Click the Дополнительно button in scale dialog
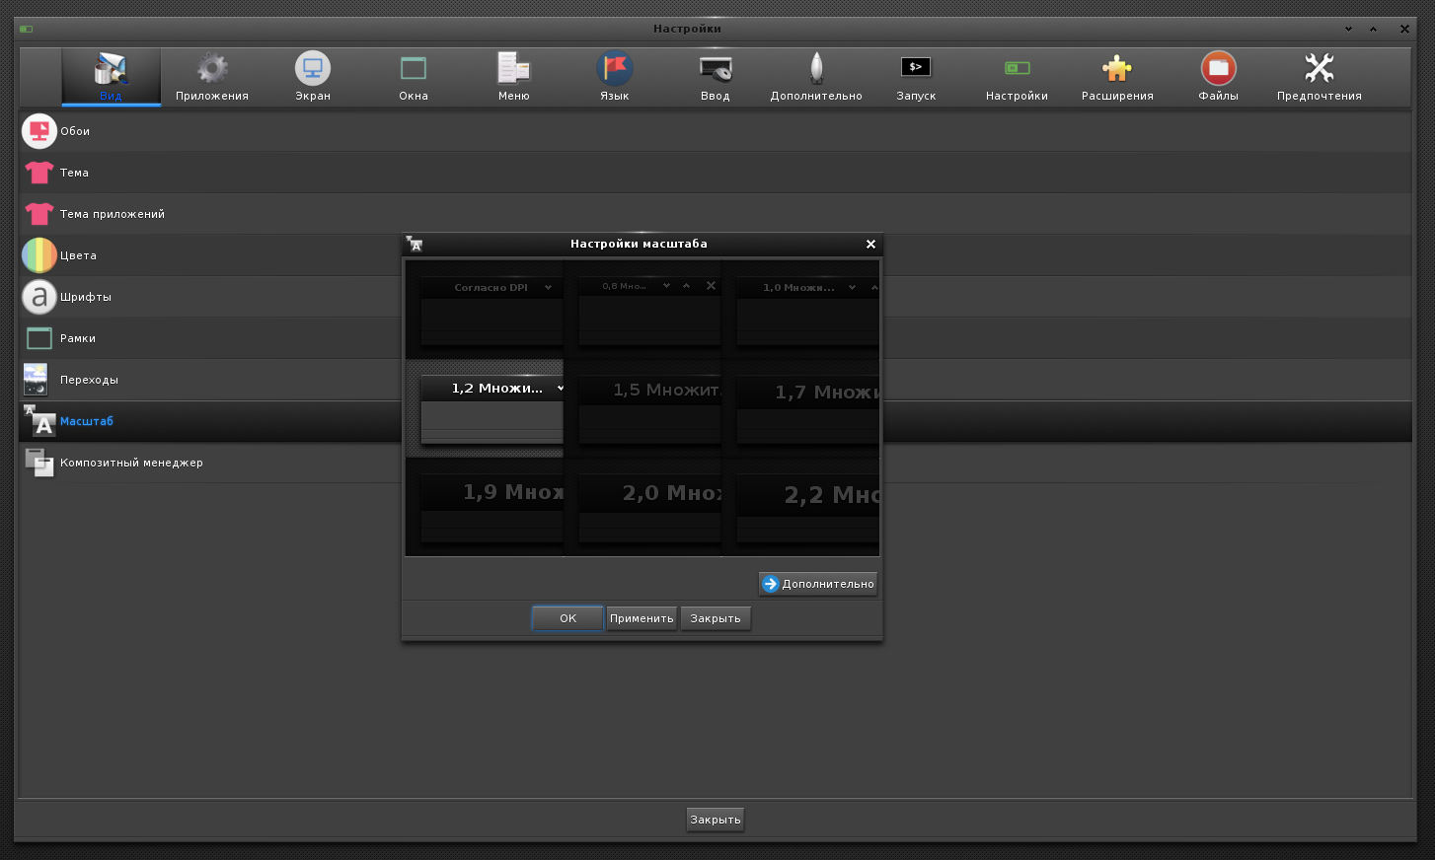1435x860 pixels. pos(818,584)
